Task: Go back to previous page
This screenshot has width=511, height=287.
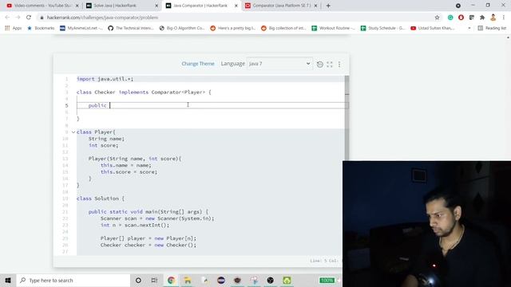Action: [7, 18]
